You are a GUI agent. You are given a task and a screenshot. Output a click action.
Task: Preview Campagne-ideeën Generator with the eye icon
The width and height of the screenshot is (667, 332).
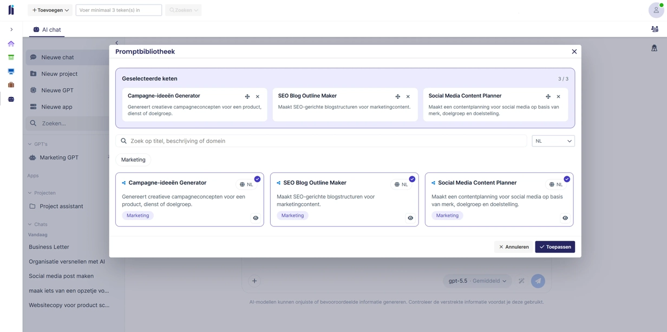[x=256, y=218]
